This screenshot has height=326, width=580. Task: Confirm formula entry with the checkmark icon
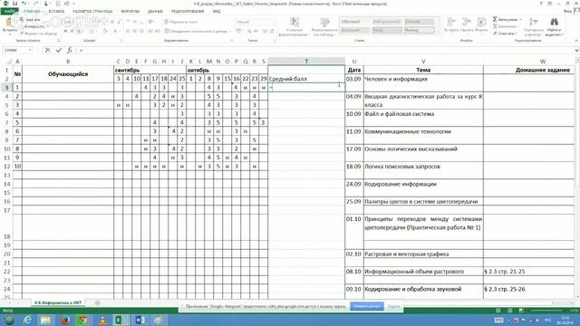(x=58, y=51)
